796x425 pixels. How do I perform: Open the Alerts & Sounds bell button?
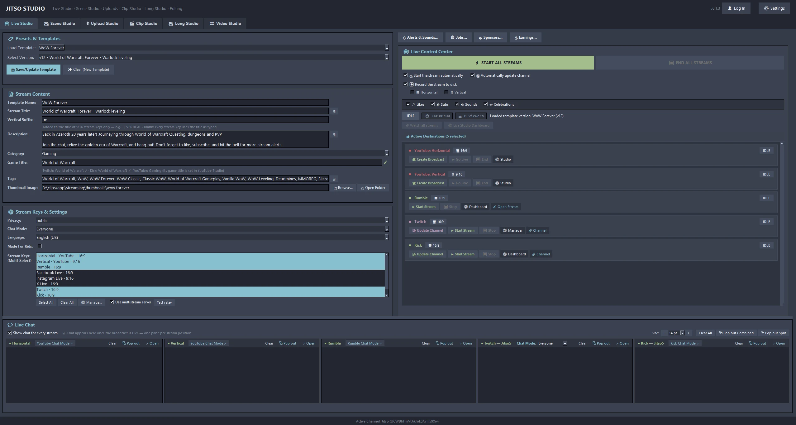pos(420,37)
